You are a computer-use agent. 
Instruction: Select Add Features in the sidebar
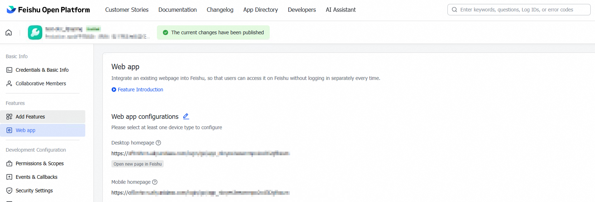(x=30, y=117)
